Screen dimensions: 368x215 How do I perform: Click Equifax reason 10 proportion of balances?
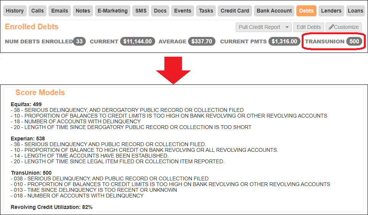pyautogui.click(x=169, y=116)
